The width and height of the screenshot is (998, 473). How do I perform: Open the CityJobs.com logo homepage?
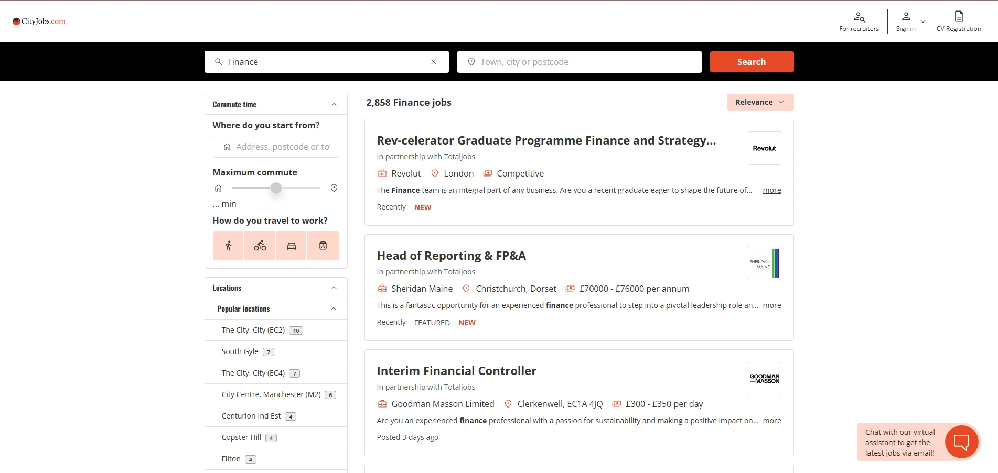[39, 21]
